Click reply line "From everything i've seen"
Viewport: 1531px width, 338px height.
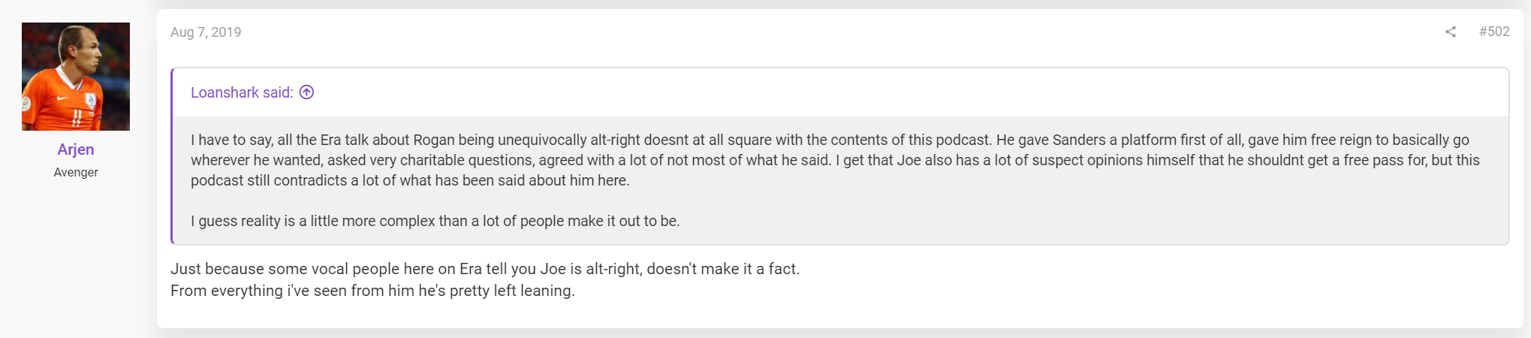[372, 291]
